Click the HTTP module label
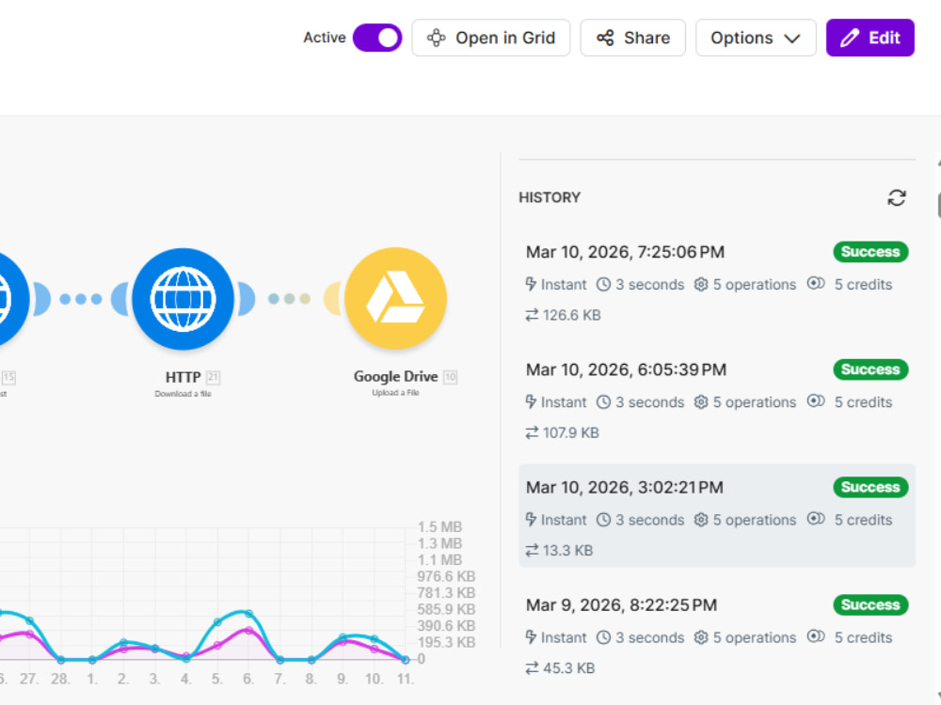Image resolution: width=941 pixels, height=705 pixels. [x=183, y=377]
